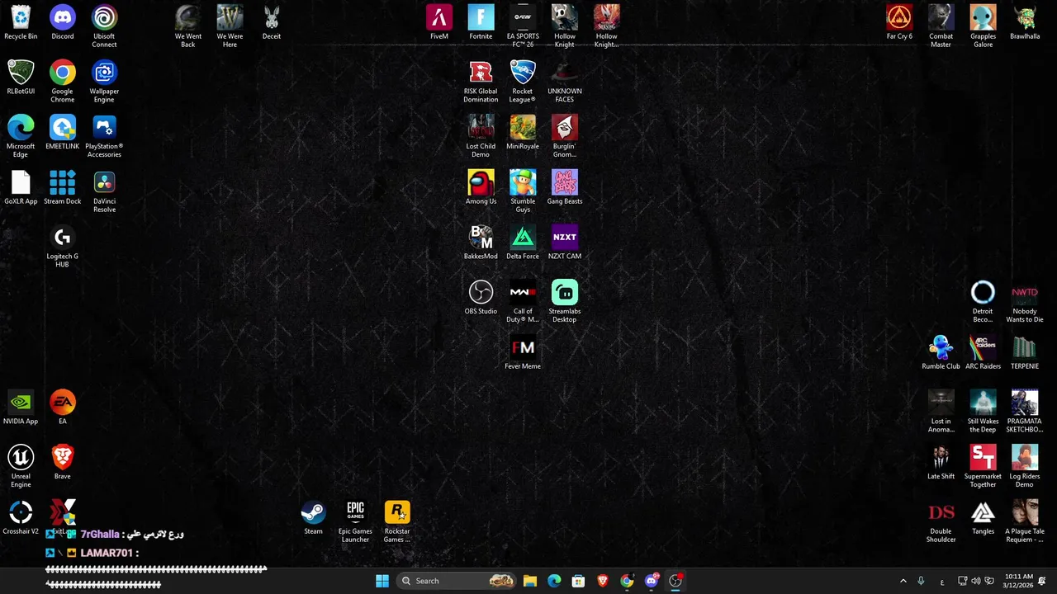
Task: Select the NVIDIA App icon
Action: (21, 408)
